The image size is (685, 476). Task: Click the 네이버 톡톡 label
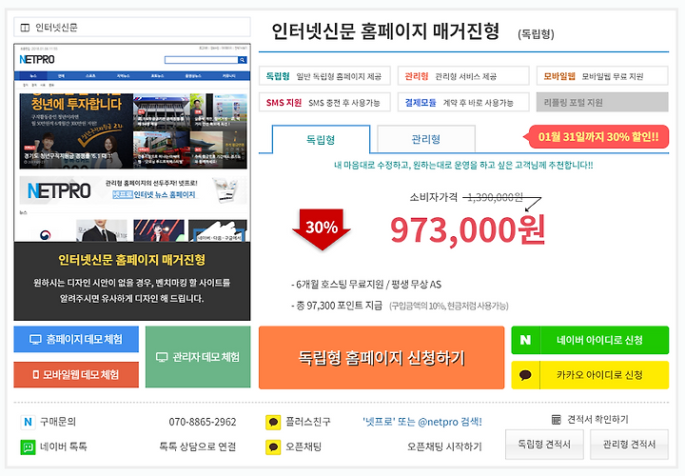(64, 446)
